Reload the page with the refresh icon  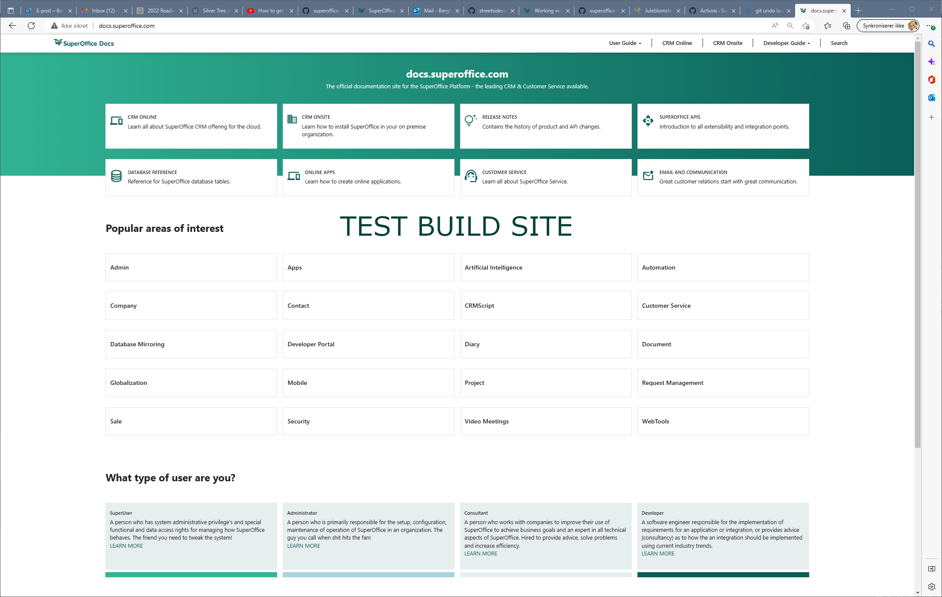click(x=31, y=26)
